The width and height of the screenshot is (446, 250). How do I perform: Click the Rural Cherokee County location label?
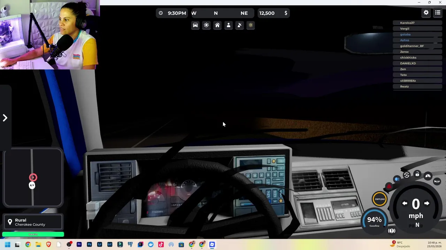tap(33, 222)
